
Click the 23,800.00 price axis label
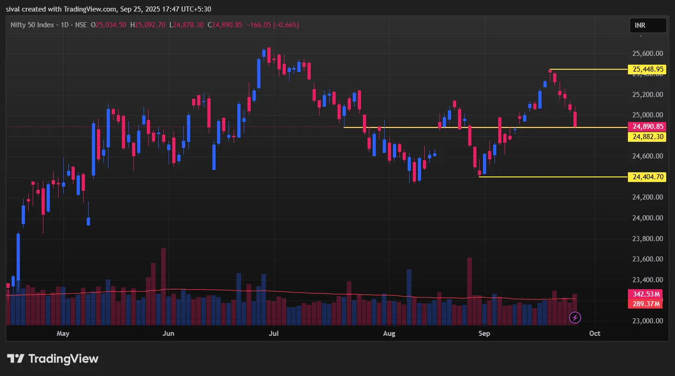tap(647, 239)
